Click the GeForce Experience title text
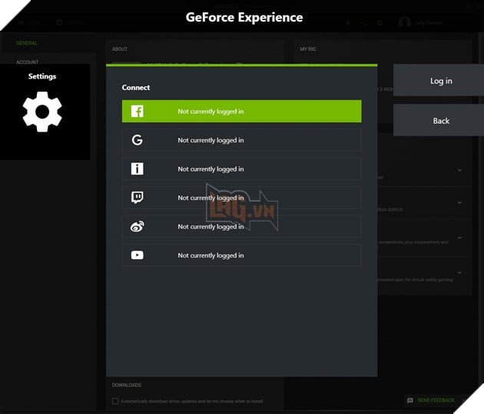Screen dimensions: 484x414 (244, 18)
